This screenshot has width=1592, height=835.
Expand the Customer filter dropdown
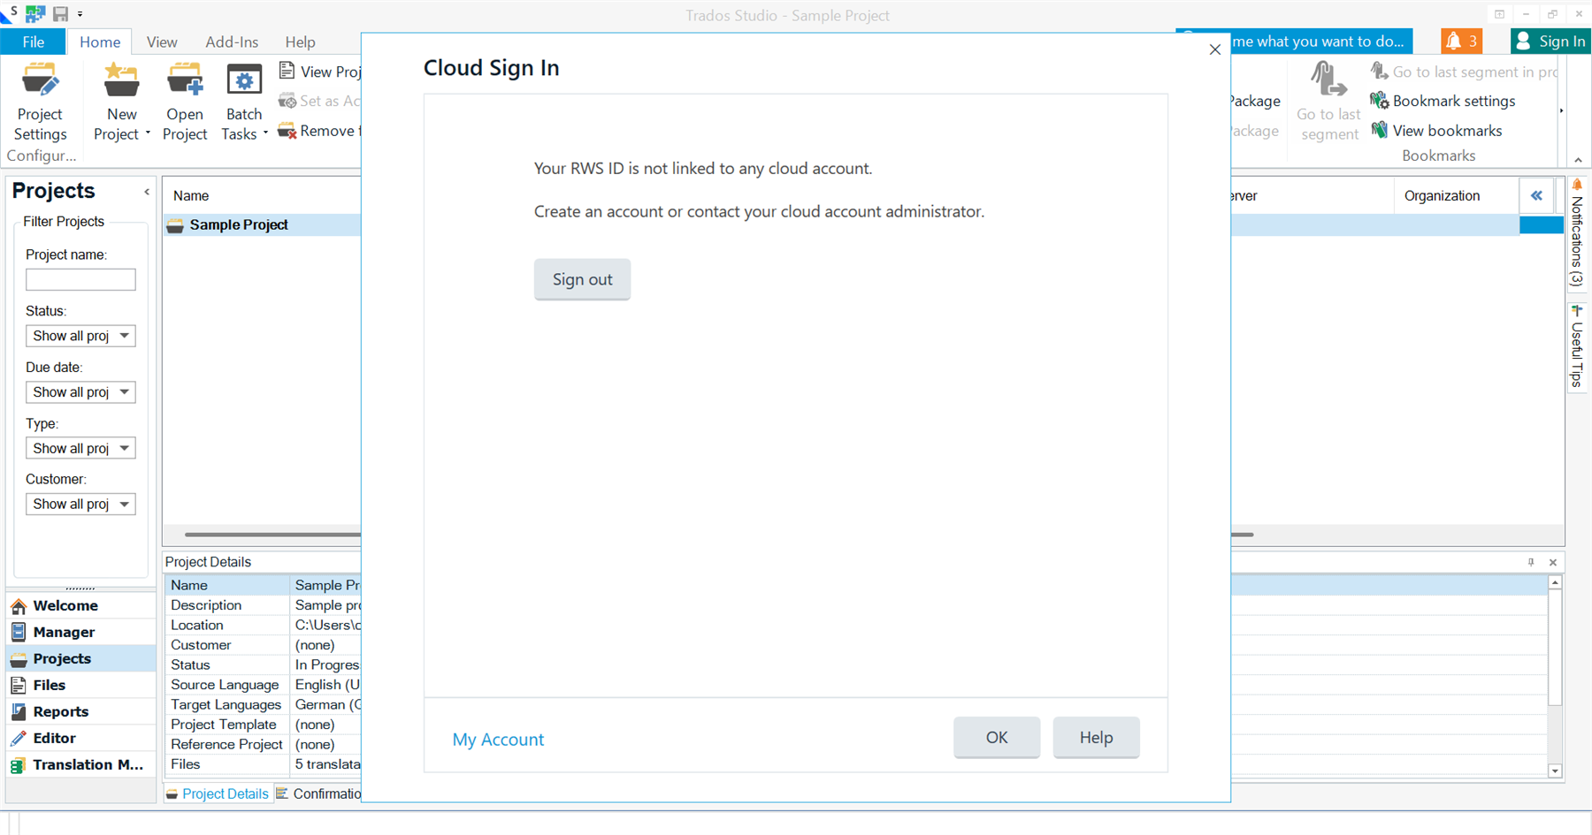click(x=123, y=504)
